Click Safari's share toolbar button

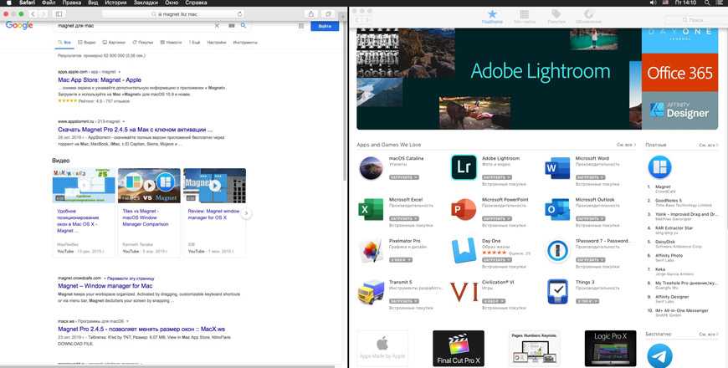pos(311,14)
